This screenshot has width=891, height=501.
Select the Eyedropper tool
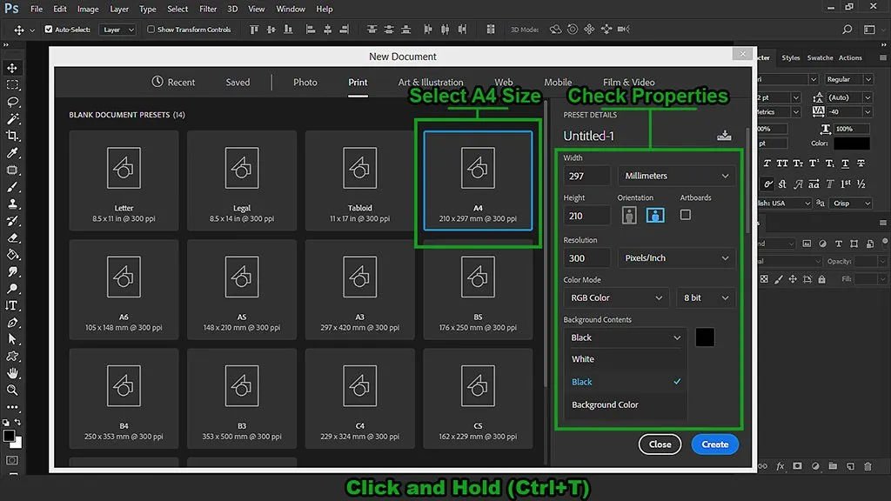(x=12, y=153)
